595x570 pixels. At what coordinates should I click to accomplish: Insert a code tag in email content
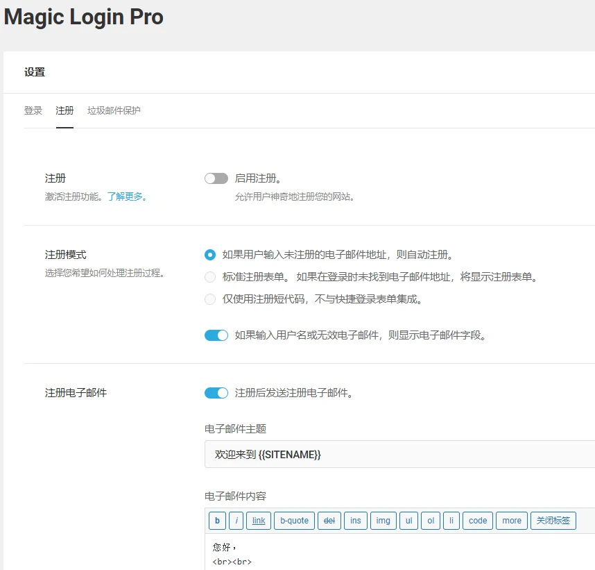[476, 521]
